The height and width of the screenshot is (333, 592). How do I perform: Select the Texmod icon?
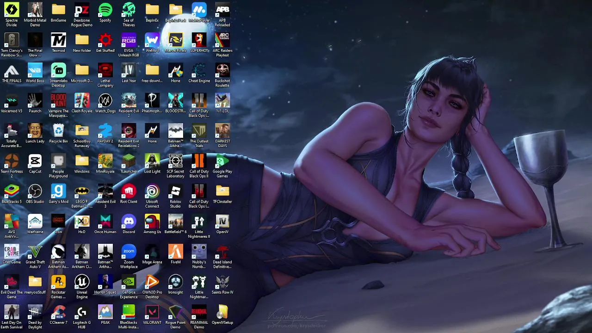pos(58,40)
